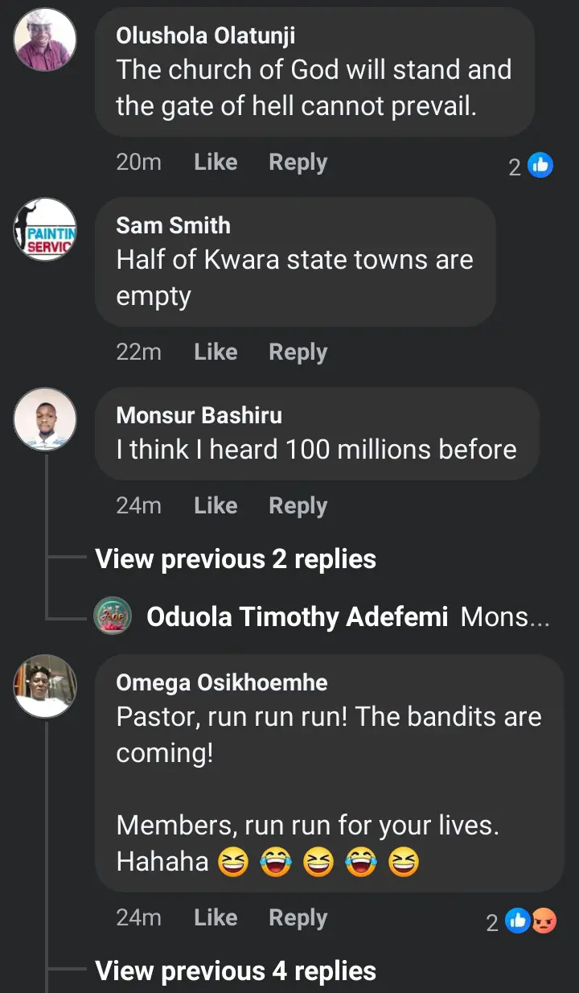Viewport: 579px width, 993px height.
Task: Like Monsur Bashiru's comment
Action: 216,506
